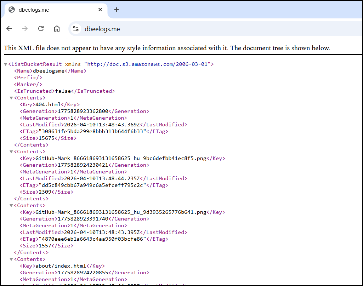This screenshot has width=363, height=286.
Task: Go to the browser home page
Action: tap(57, 29)
